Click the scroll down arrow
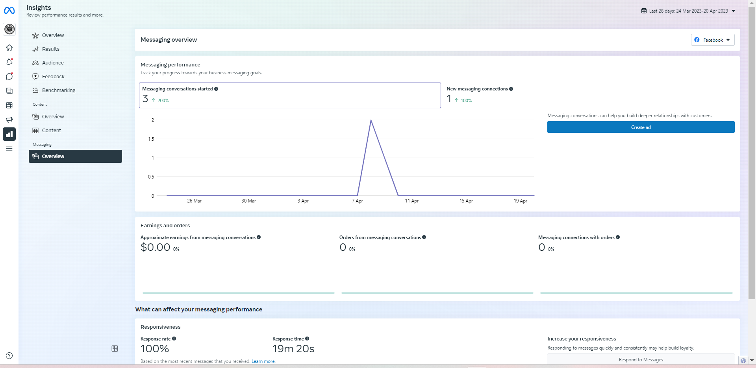The height and width of the screenshot is (368, 756). coord(752,360)
